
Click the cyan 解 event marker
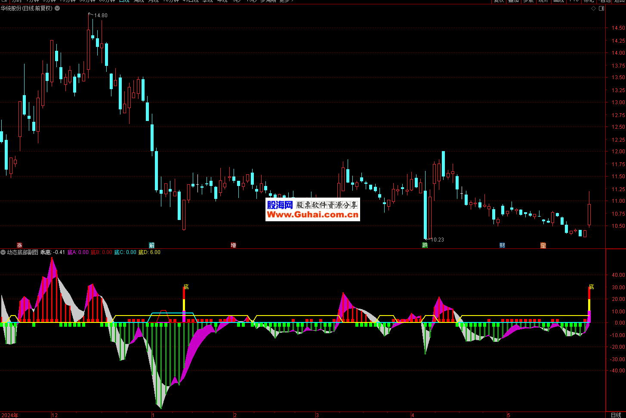click(x=152, y=245)
